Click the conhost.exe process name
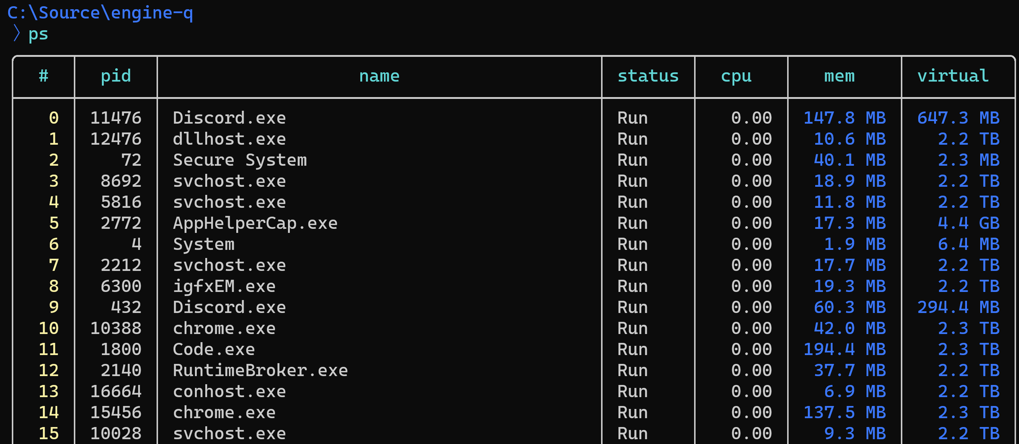Image resolution: width=1019 pixels, height=444 pixels. (x=229, y=391)
